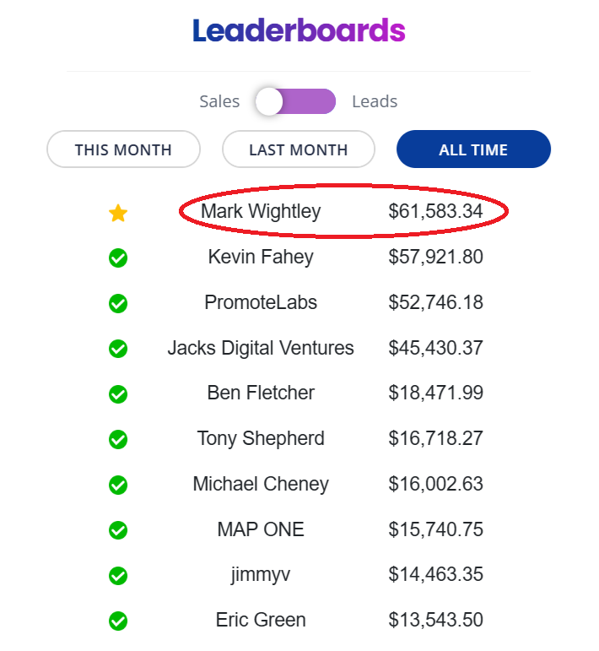Open Mark Wightley's leaderboard entry
Image resolution: width=599 pixels, height=651 pixels.
tap(261, 211)
